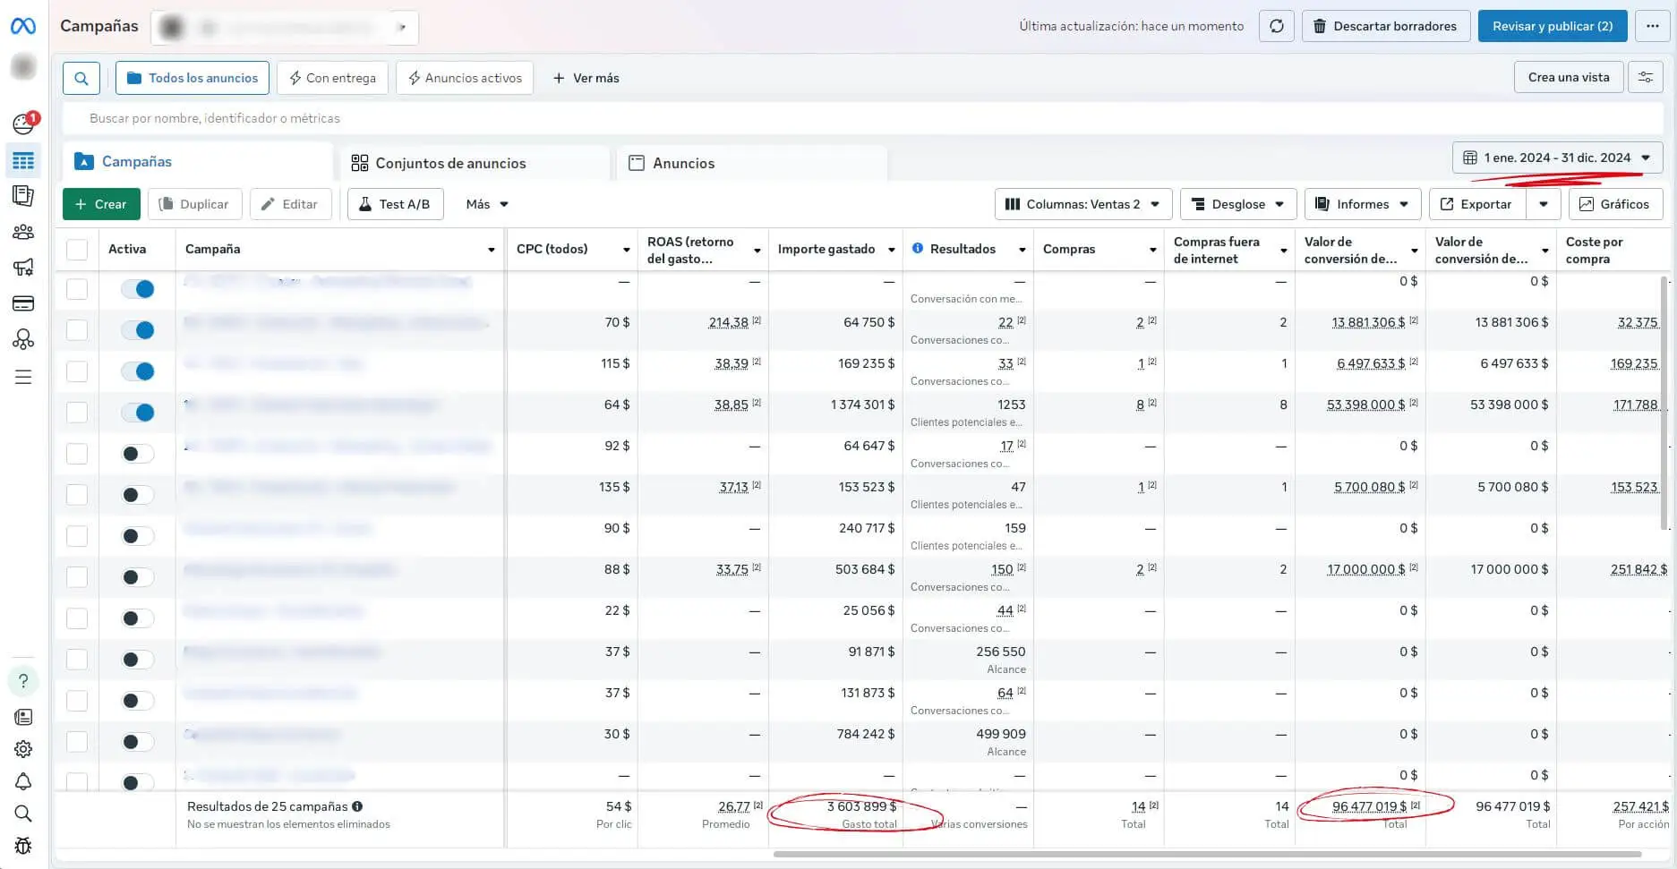Open the account overview icon with notification badge
This screenshot has height=869, width=1677.
click(24, 123)
